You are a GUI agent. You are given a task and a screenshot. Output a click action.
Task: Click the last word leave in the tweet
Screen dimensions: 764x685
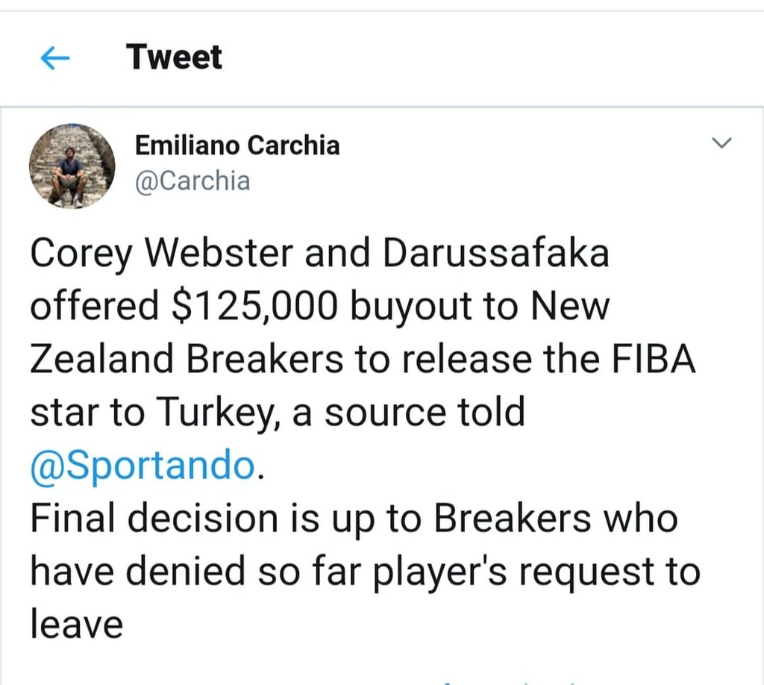[76, 624]
